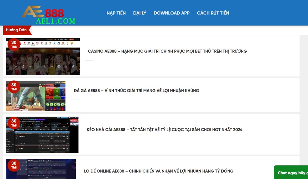This screenshot has width=308, height=179.
Task: Open the Đá Gà AE888 cockfight thumbnail
Action: tap(35, 96)
